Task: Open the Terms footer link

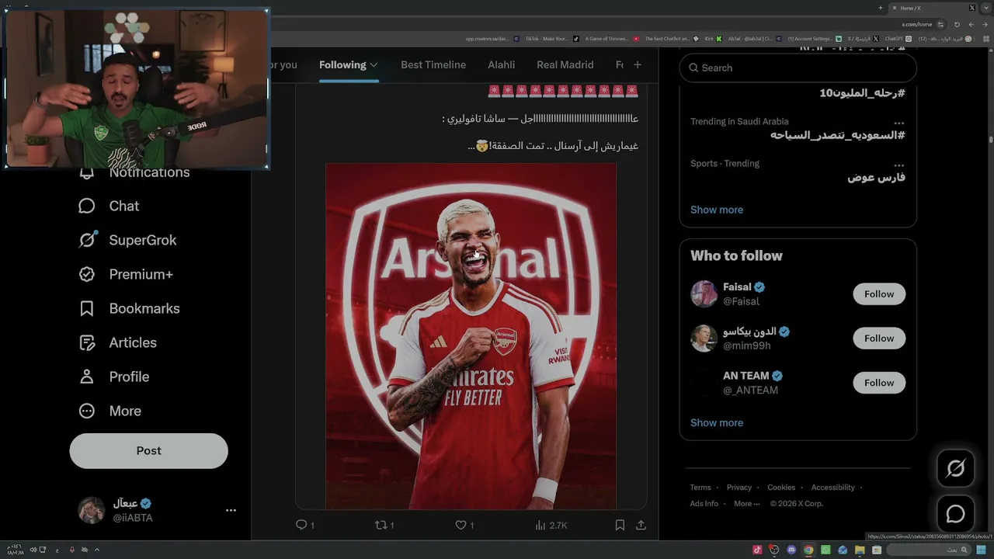Action: coord(700,488)
